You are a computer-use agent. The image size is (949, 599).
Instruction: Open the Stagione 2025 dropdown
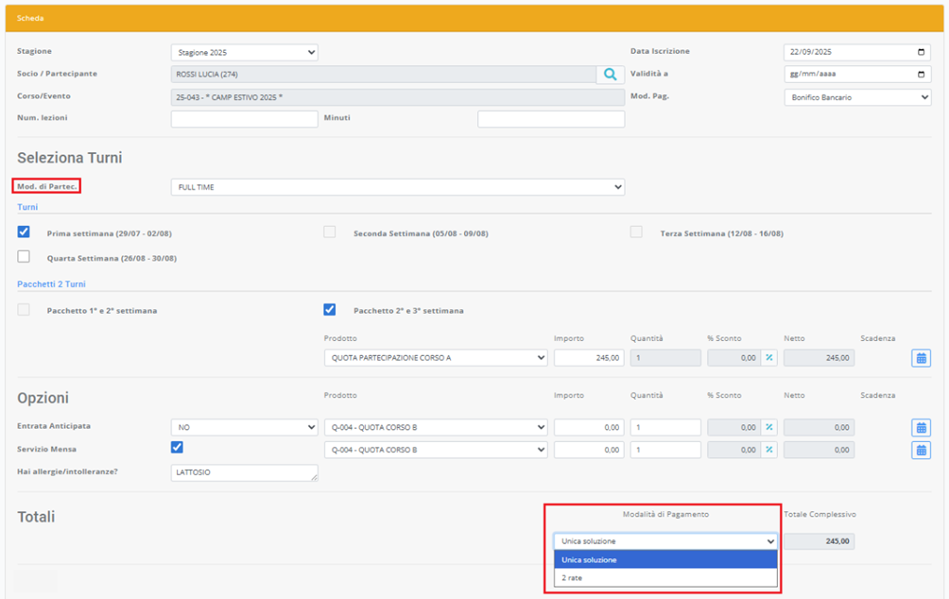(244, 53)
